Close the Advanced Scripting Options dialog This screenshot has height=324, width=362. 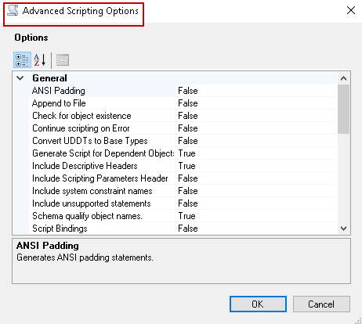pos(351,10)
